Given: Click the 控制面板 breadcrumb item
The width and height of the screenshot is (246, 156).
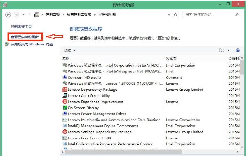Looking at the screenshot, I should pyautogui.click(x=53, y=15).
